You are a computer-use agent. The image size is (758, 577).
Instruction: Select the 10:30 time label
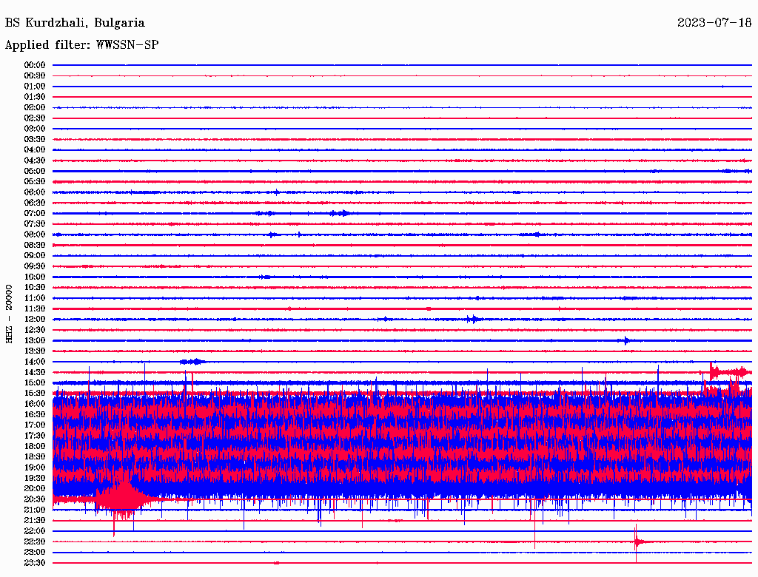(35, 288)
